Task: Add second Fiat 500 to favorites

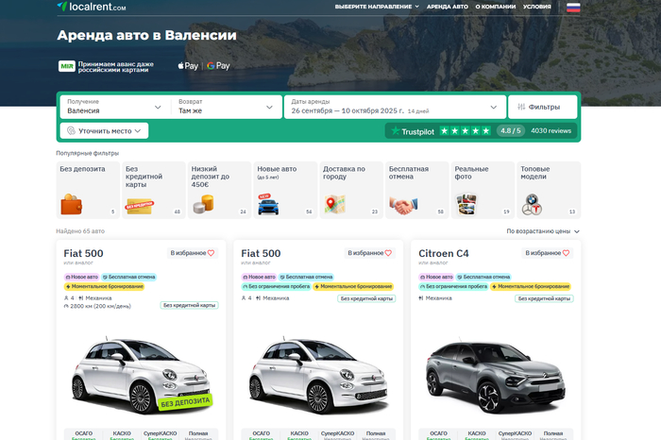Action: (369, 253)
